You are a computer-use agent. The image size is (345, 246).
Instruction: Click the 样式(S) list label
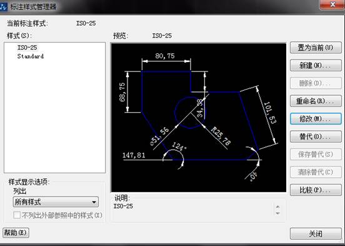19,36
